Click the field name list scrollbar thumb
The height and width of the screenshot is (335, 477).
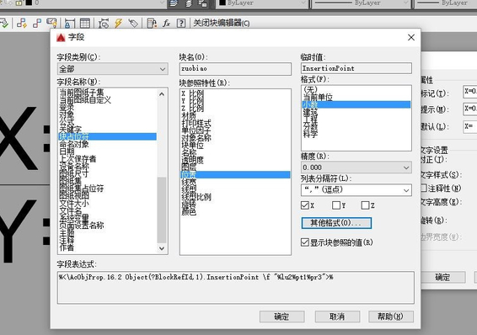coord(162,210)
